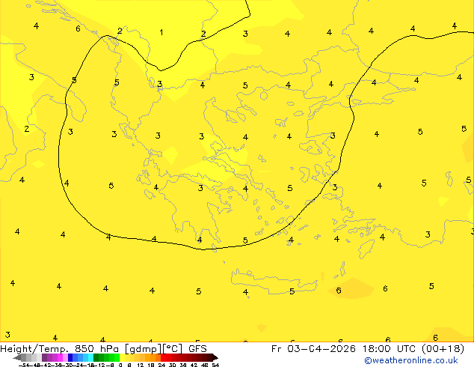This screenshot has width=474, height=367.
Task: Click the legend label "0"
Action: [x=120, y=365]
